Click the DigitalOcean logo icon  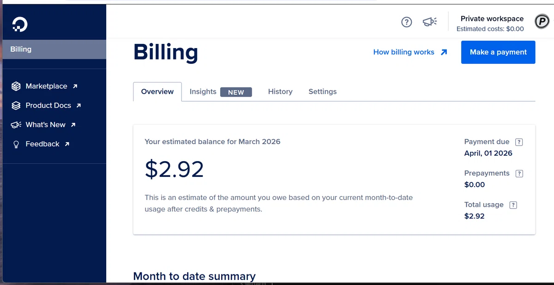[x=20, y=24]
